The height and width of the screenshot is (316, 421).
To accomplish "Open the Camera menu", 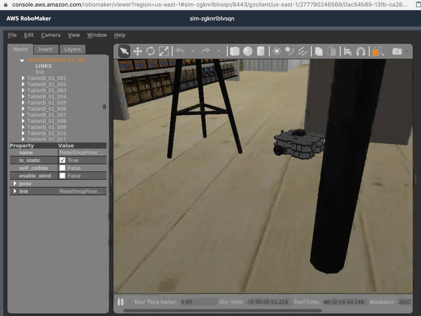I will [x=51, y=35].
